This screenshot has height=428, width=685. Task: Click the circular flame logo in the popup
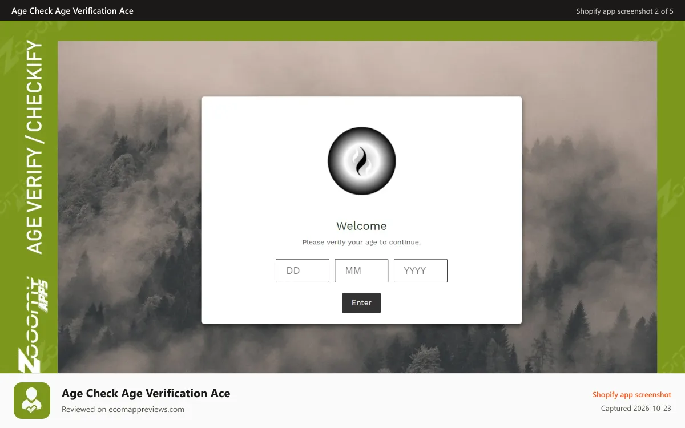tap(361, 161)
